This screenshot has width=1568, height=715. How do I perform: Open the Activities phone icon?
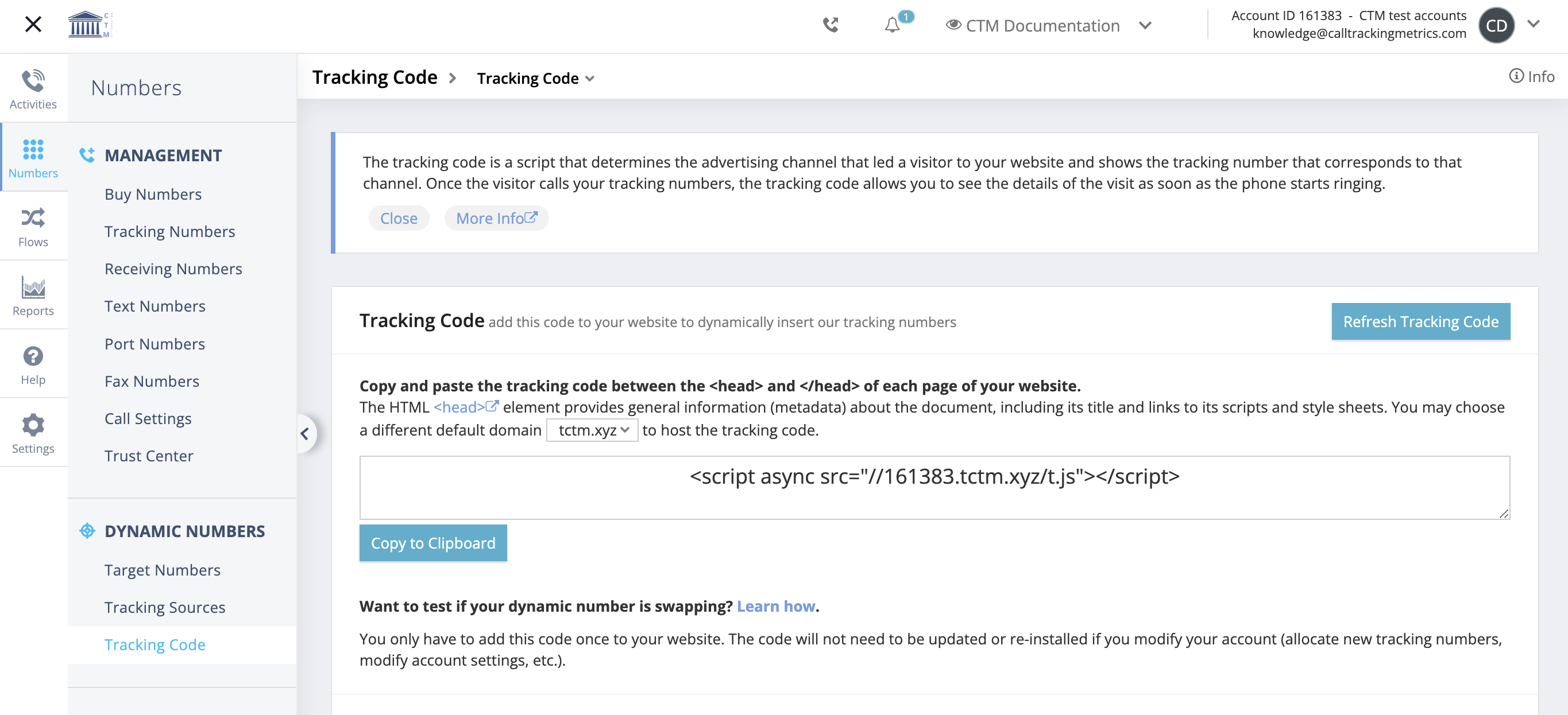point(33,81)
